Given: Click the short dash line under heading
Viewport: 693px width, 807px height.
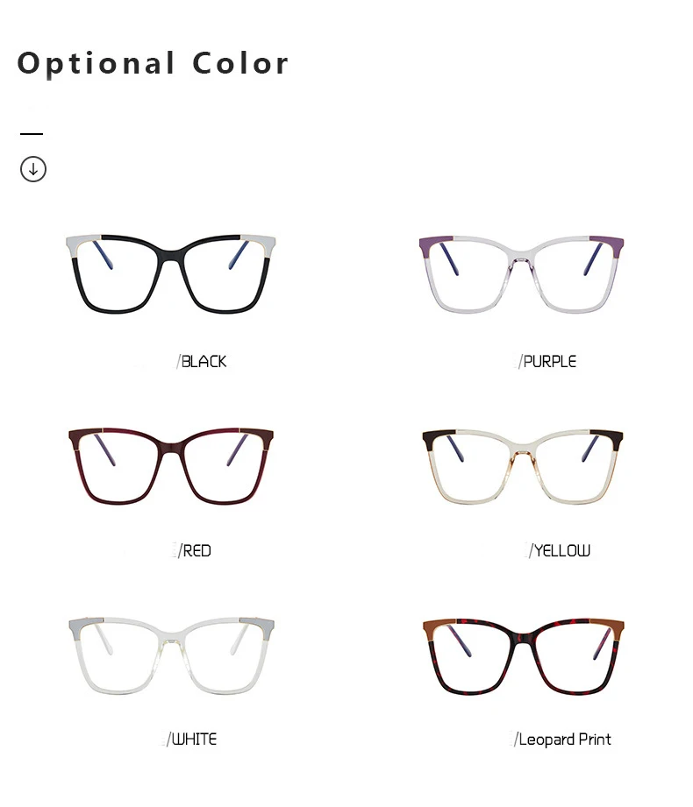Looking at the screenshot, I should pyautogui.click(x=32, y=134).
